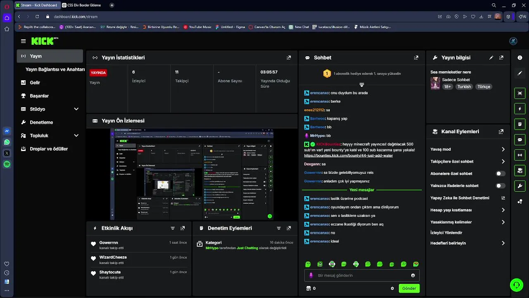Open Yasaklanmış kelimeler chevron
Viewport: 529px width, 298px height.
tap(503, 222)
